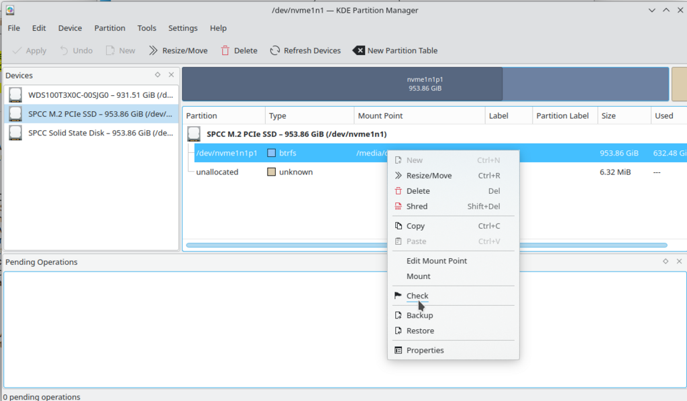Image resolution: width=687 pixels, height=401 pixels.
Task: Open the Settings menu
Action: point(182,28)
